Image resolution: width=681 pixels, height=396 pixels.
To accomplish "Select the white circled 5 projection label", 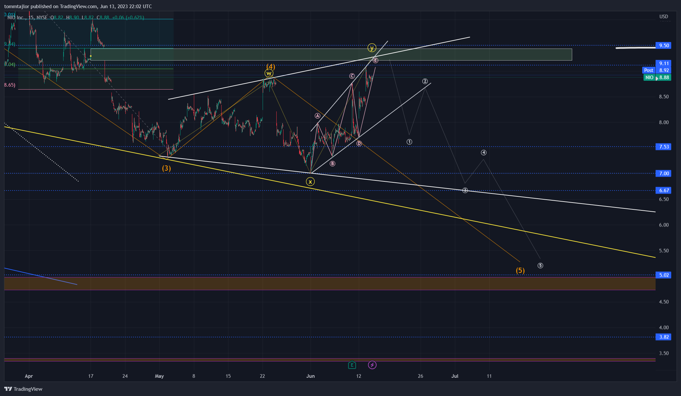I will (x=540, y=265).
